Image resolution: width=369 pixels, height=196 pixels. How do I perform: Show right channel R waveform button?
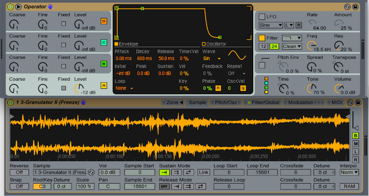pyautogui.click(x=356, y=160)
